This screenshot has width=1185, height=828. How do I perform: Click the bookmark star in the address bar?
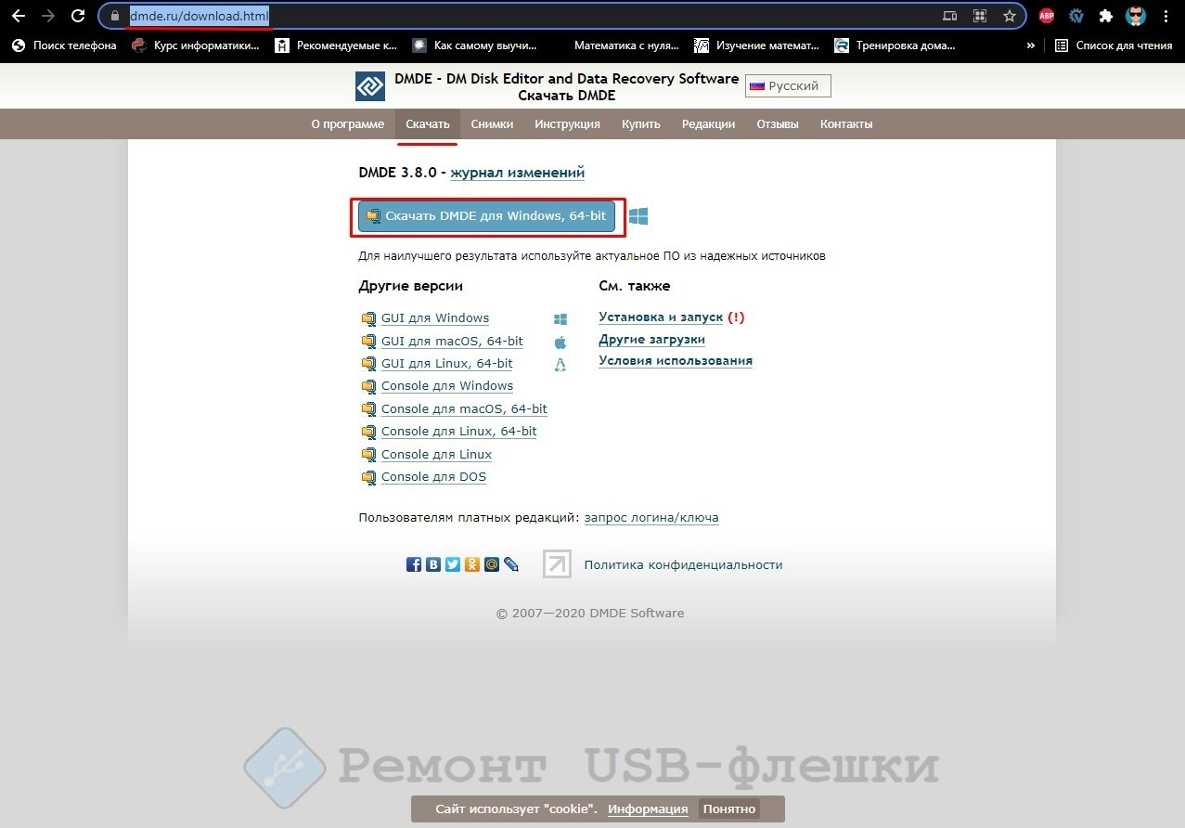pos(1010,16)
